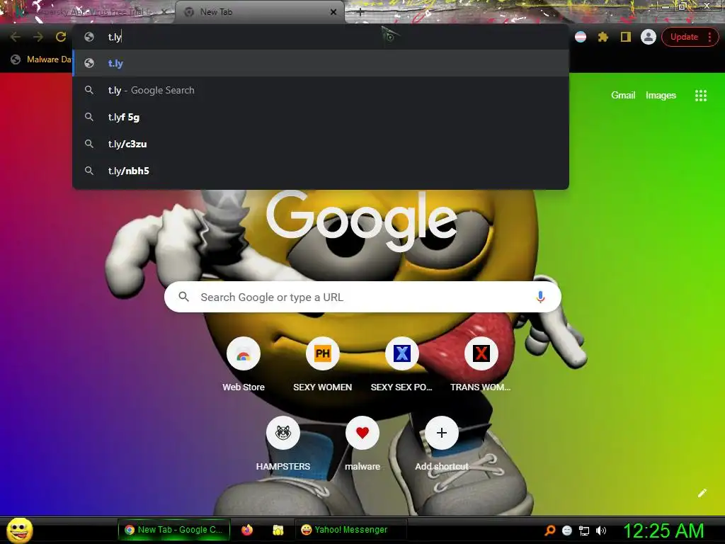Start voice search with microphone icon
The width and height of the screenshot is (725, 544).
point(540,297)
